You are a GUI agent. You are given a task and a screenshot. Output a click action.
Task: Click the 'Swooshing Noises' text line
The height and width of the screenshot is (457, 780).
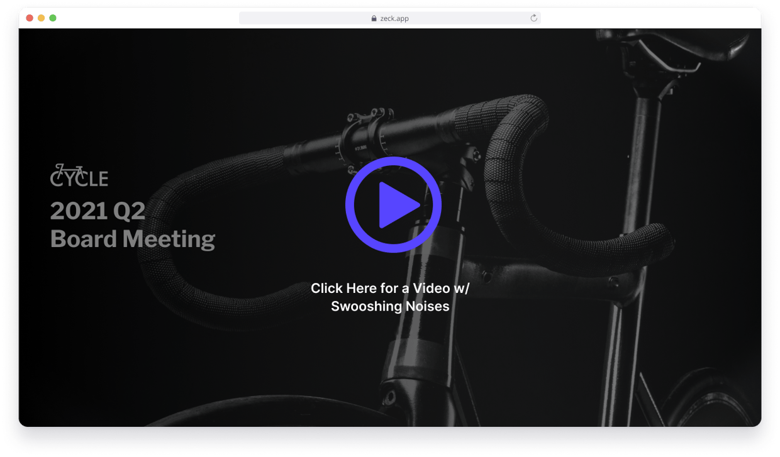[x=389, y=307]
